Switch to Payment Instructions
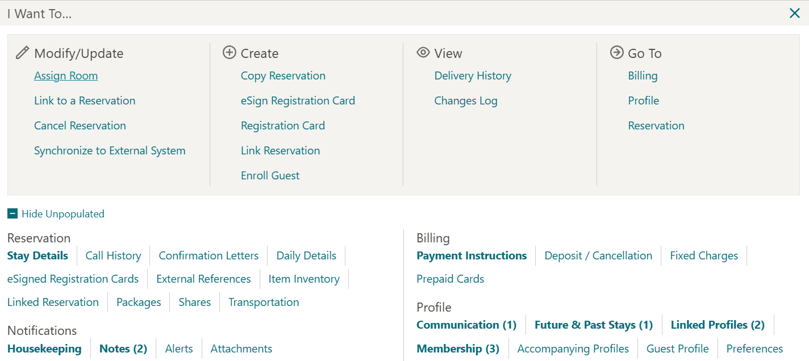This screenshot has width=809, height=361. click(x=472, y=255)
